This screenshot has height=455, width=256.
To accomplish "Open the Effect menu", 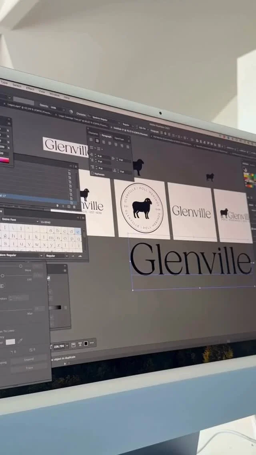I will (x=30, y=89).
